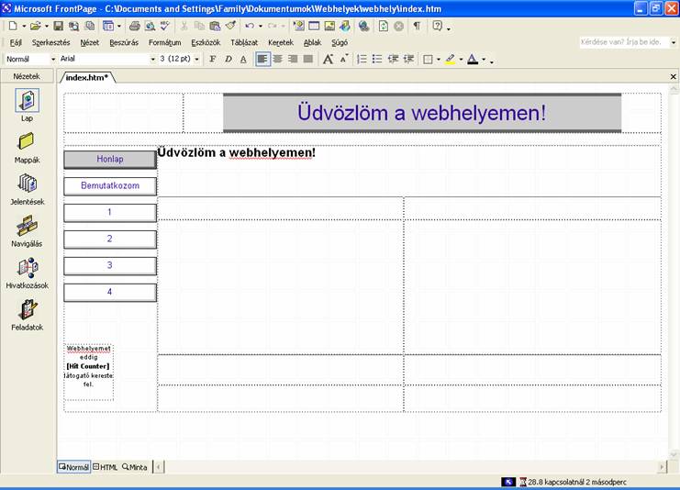Screen dimensions: 680x490
Task: Open the Hivatkozások hyperlinks view
Action: tap(28, 269)
